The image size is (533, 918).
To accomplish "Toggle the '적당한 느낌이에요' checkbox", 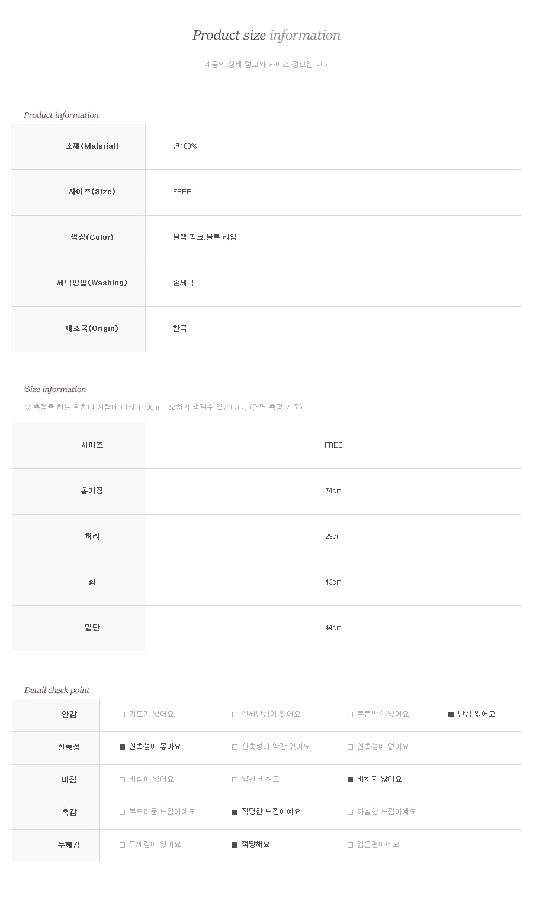I will 235,813.
